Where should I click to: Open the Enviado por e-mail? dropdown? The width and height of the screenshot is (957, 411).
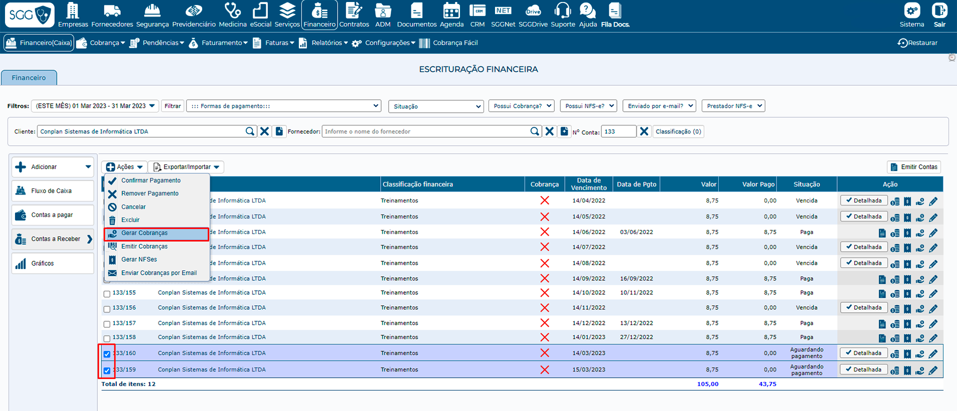(x=659, y=106)
